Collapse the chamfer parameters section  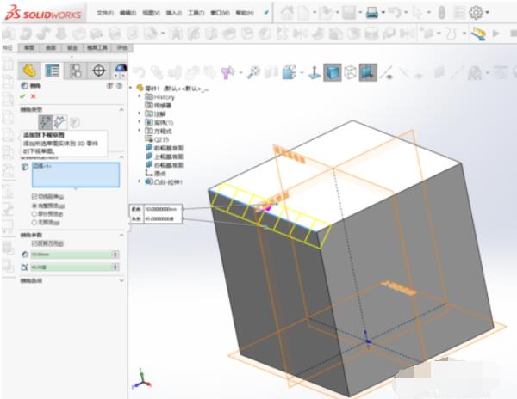[x=119, y=234]
